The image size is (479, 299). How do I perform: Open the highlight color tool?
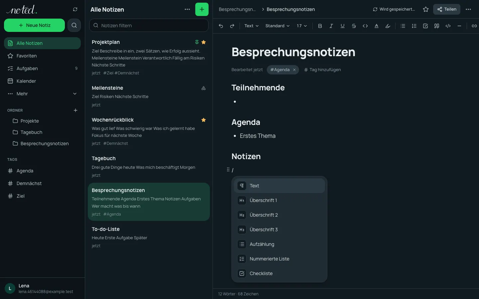[x=388, y=26]
